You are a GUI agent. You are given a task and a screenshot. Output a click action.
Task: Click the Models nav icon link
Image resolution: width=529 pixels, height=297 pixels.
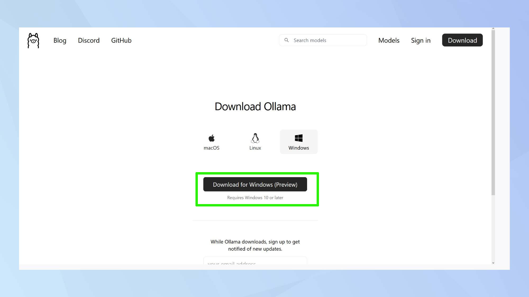click(x=389, y=40)
